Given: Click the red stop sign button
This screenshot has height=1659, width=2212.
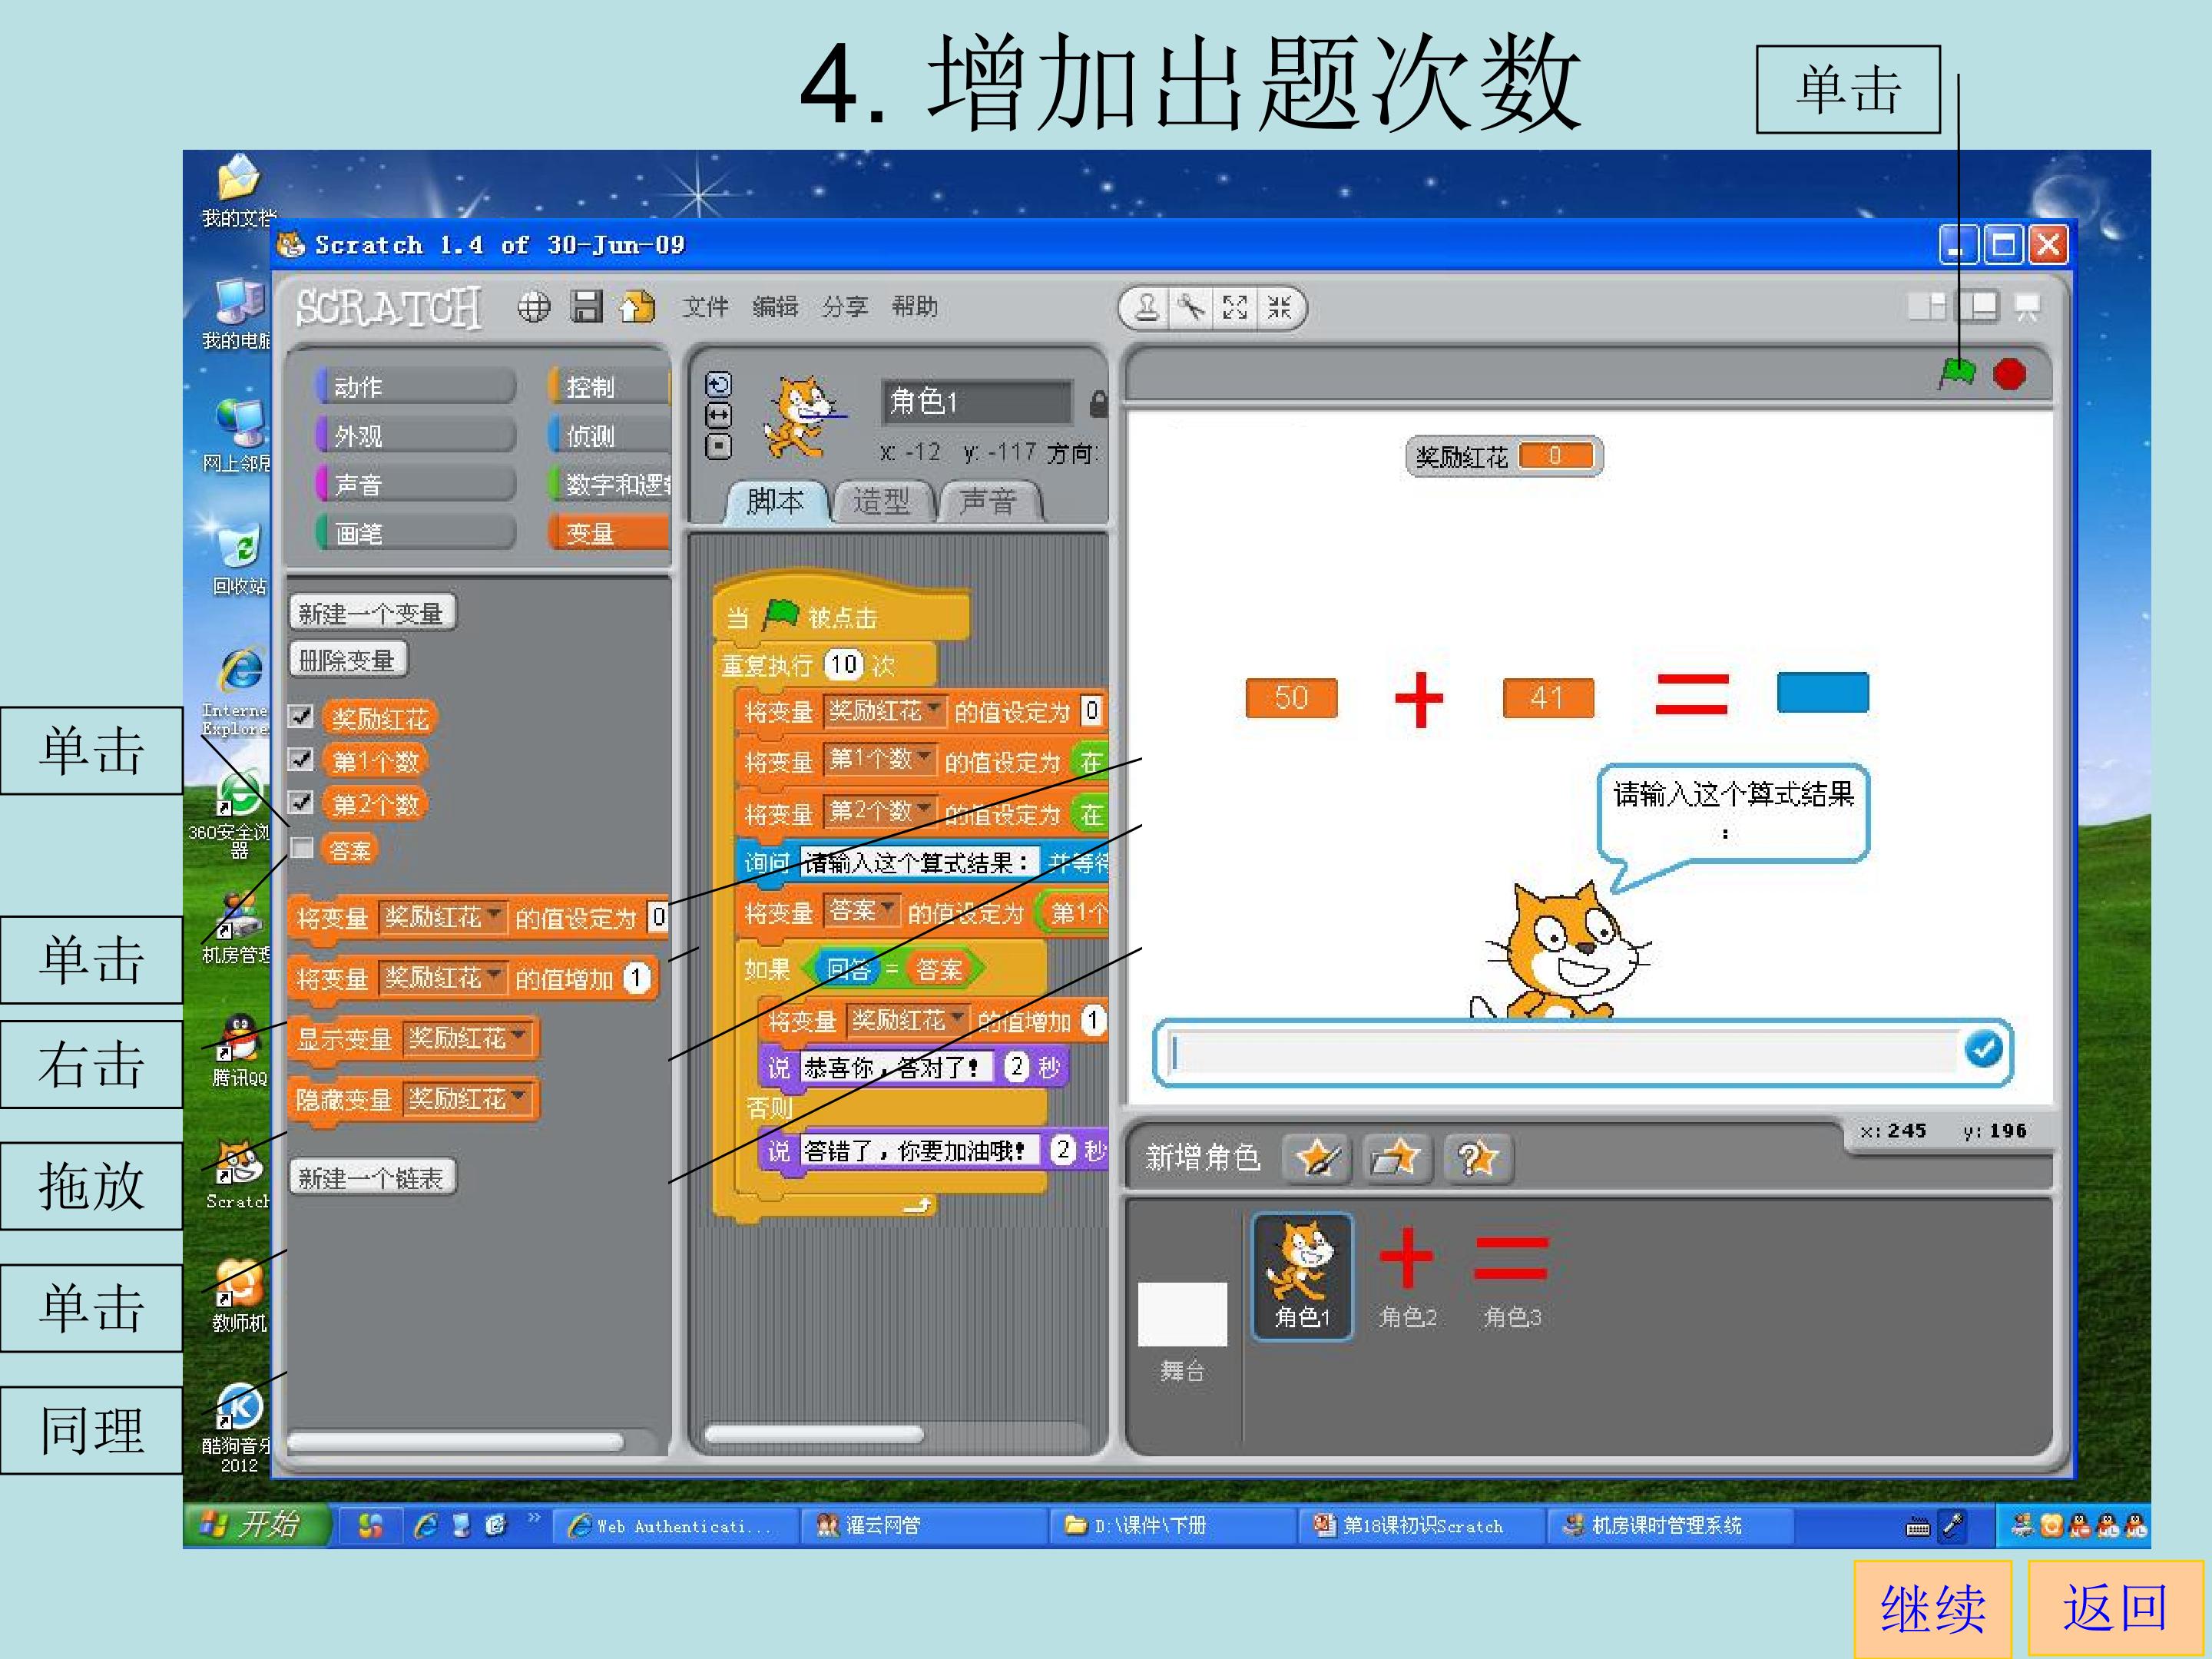Looking at the screenshot, I should pos(2009,375).
